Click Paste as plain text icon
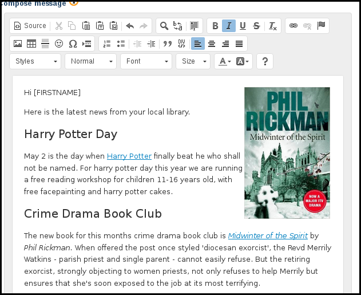The height and width of the screenshot is (295, 361). click(x=100, y=26)
